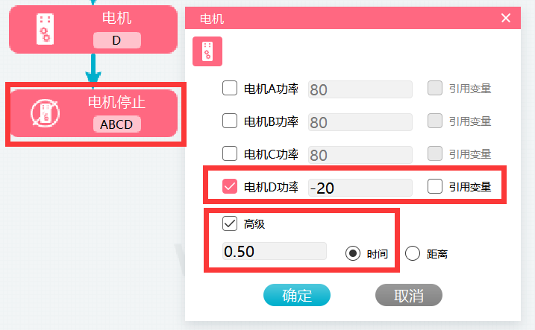Click the motor icon in dialog header

point(207,51)
